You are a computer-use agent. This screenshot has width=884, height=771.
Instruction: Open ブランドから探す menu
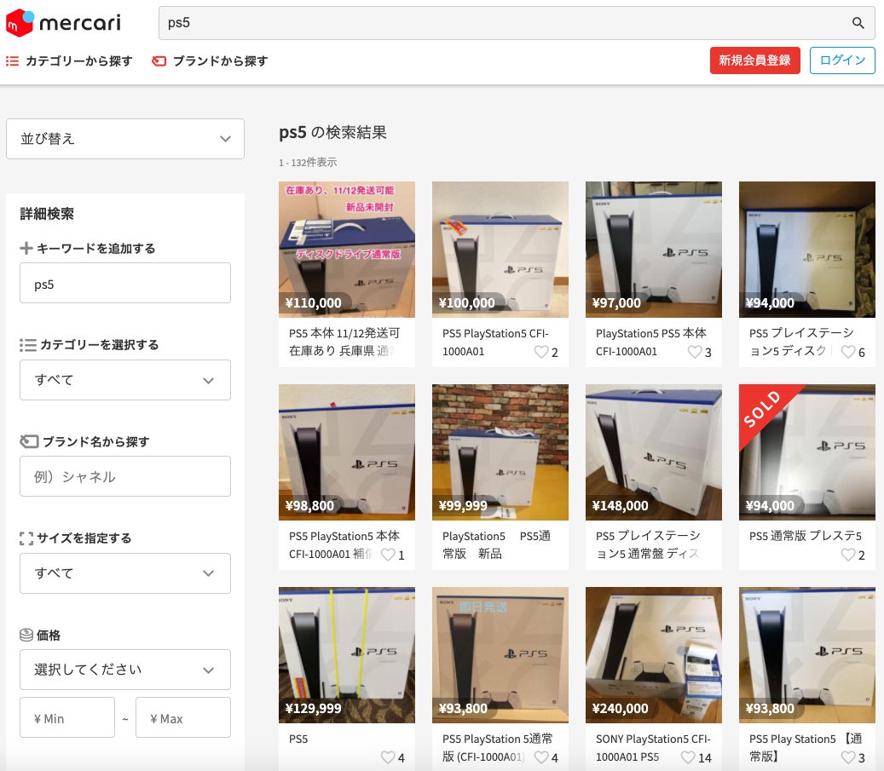tap(210, 61)
